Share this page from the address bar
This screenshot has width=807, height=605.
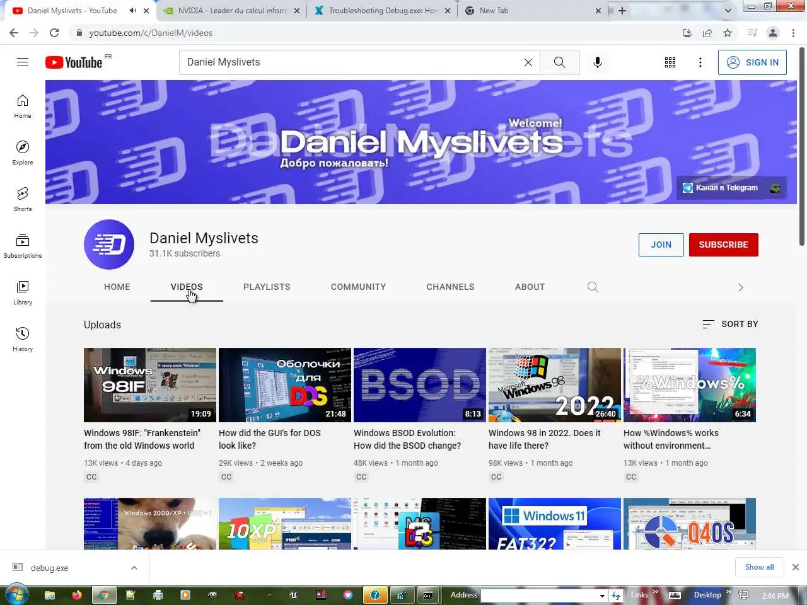(707, 33)
